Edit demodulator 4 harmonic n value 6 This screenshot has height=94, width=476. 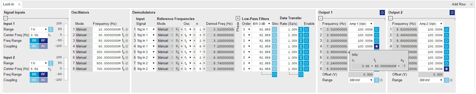(x=199, y=46)
